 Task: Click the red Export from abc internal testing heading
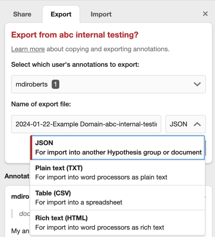(75, 35)
